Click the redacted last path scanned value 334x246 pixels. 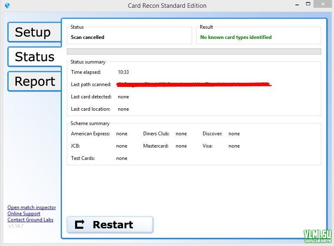point(194,84)
